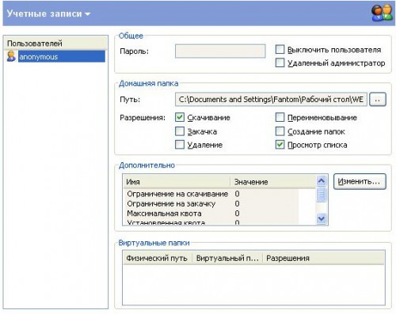
Task: Click the home folder Путь field
Action: [x=271, y=100]
